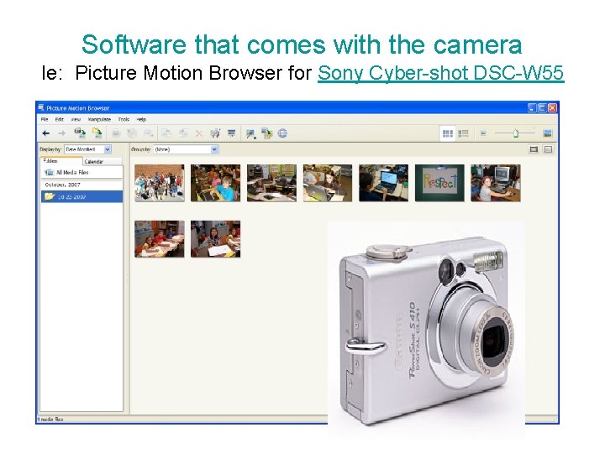Screen dimensions: 605x453
Task: Click the window-frame icon below the large thumbnail icon
Action: coord(548,149)
